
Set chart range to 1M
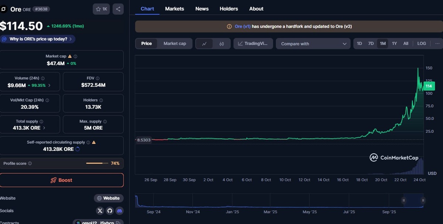[x=383, y=44]
